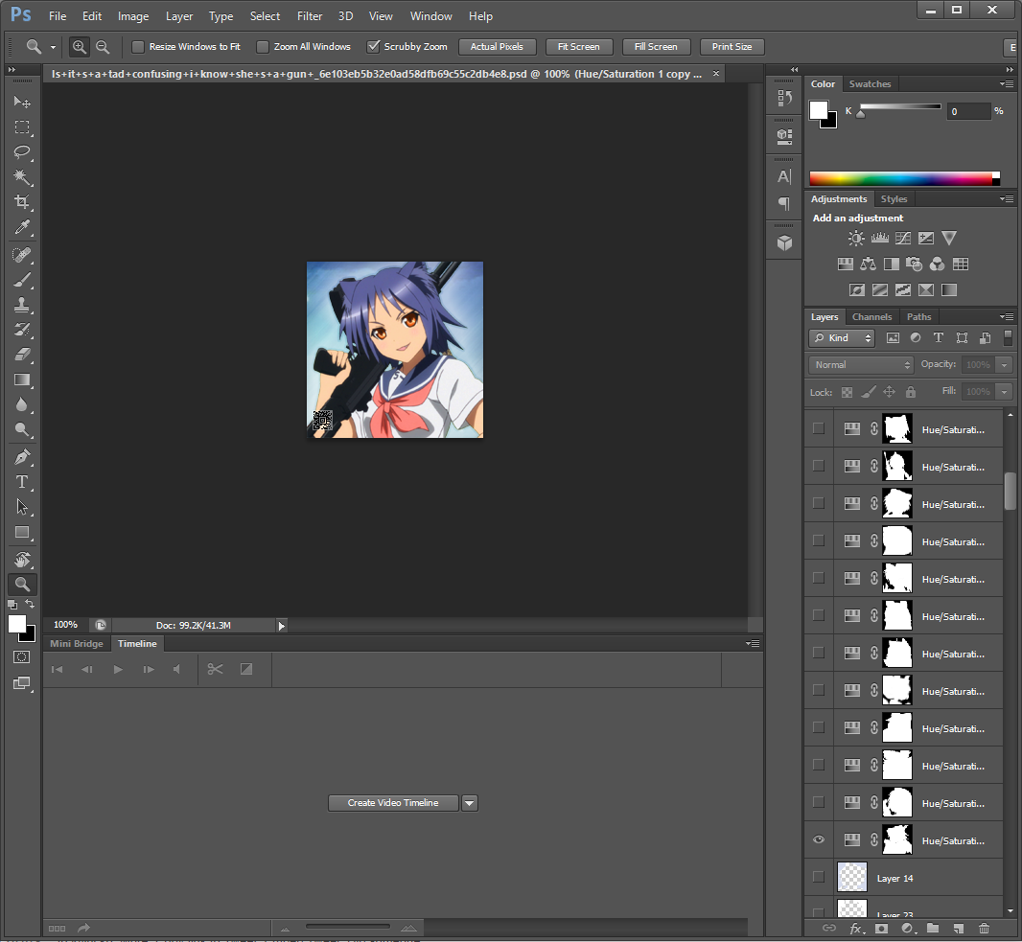Add a Curves adjustment
This screenshot has width=1022, height=942.
pyautogui.click(x=903, y=239)
